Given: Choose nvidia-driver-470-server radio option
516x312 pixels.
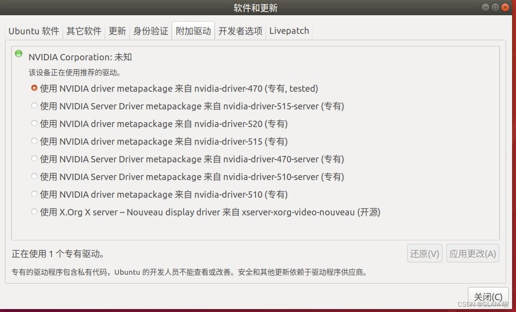Looking at the screenshot, I should (34, 159).
